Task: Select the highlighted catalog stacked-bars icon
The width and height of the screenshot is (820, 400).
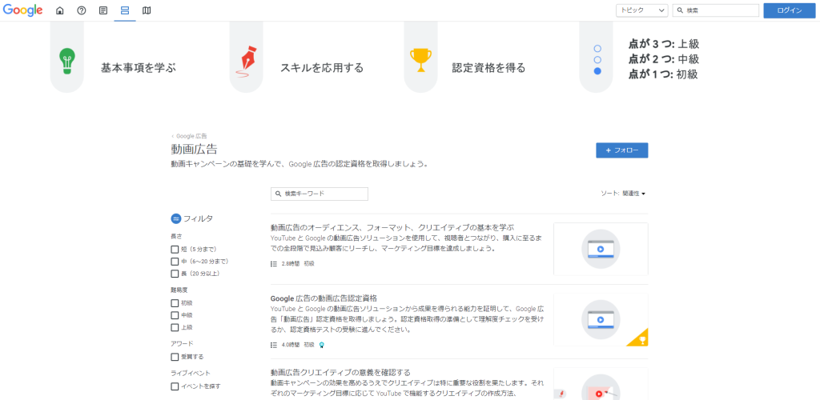Action: pos(125,10)
